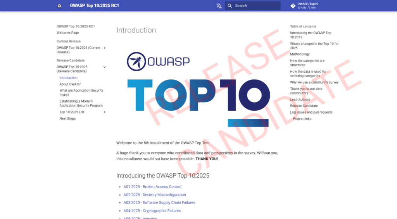Viewport: 397px width, 219px height.
Task: Expand OWASP Top 10:2021 Current Release section
Action: (x=105, y=48)
